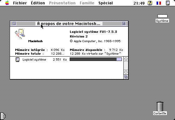Open the application switcher menu icon
This screenshot has height=120, width=175.
(167, 3)
